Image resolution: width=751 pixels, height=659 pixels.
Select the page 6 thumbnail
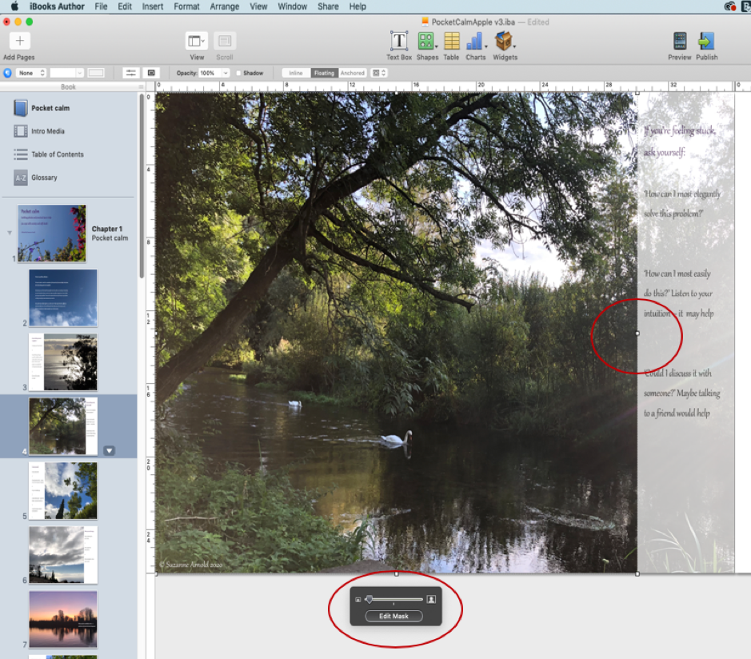coord(62,554)
